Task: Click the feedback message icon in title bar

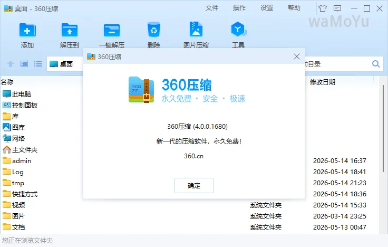Action: coord(337,8)
